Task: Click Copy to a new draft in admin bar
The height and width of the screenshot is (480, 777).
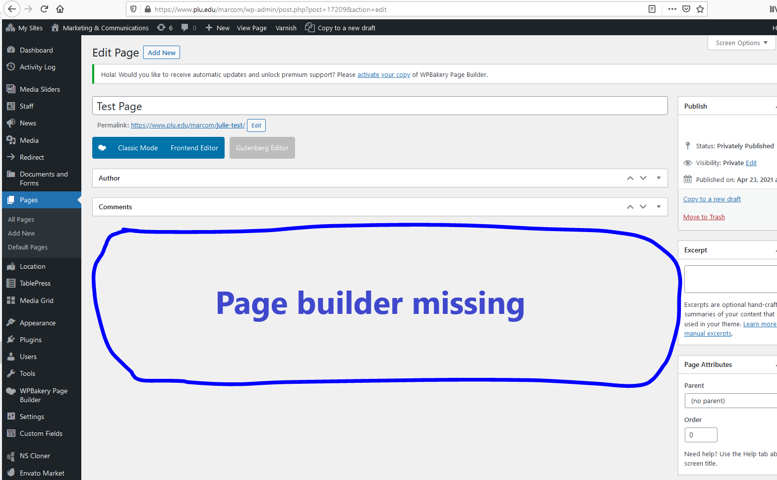Action: pyautogui.click(x=340, y=28)
